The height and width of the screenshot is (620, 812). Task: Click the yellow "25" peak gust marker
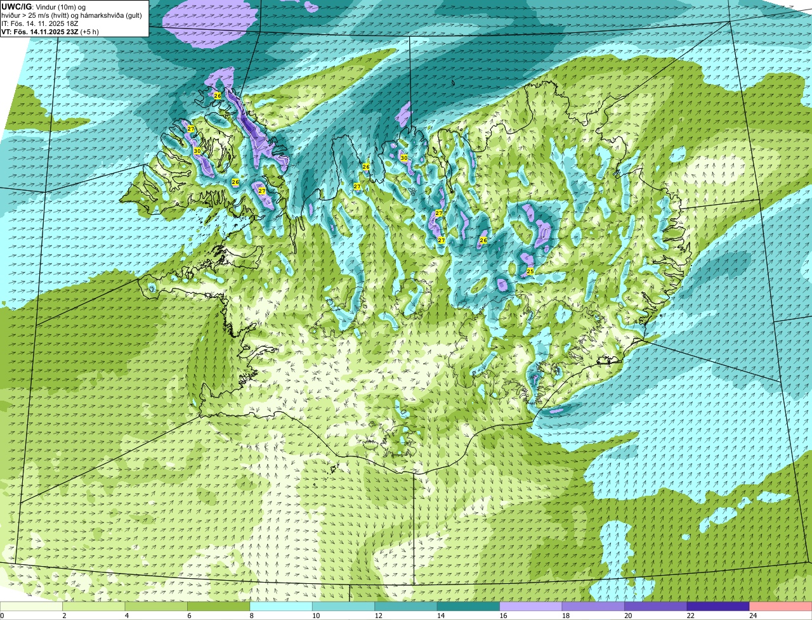(x=530, y=271)
